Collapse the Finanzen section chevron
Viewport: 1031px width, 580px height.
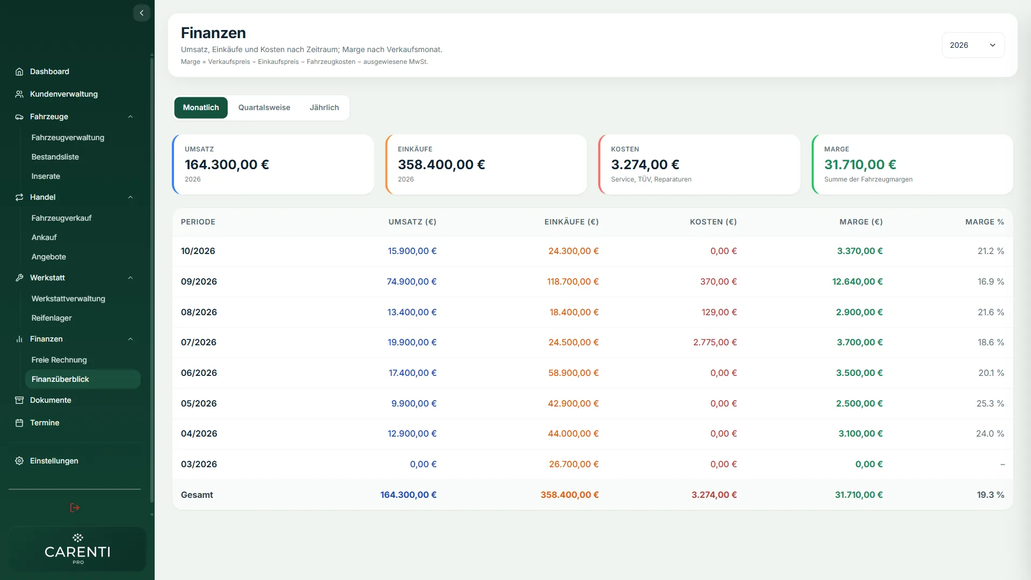point(130,339)
